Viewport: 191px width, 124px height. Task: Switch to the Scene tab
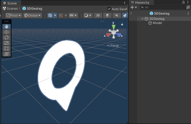pos(10,3)
